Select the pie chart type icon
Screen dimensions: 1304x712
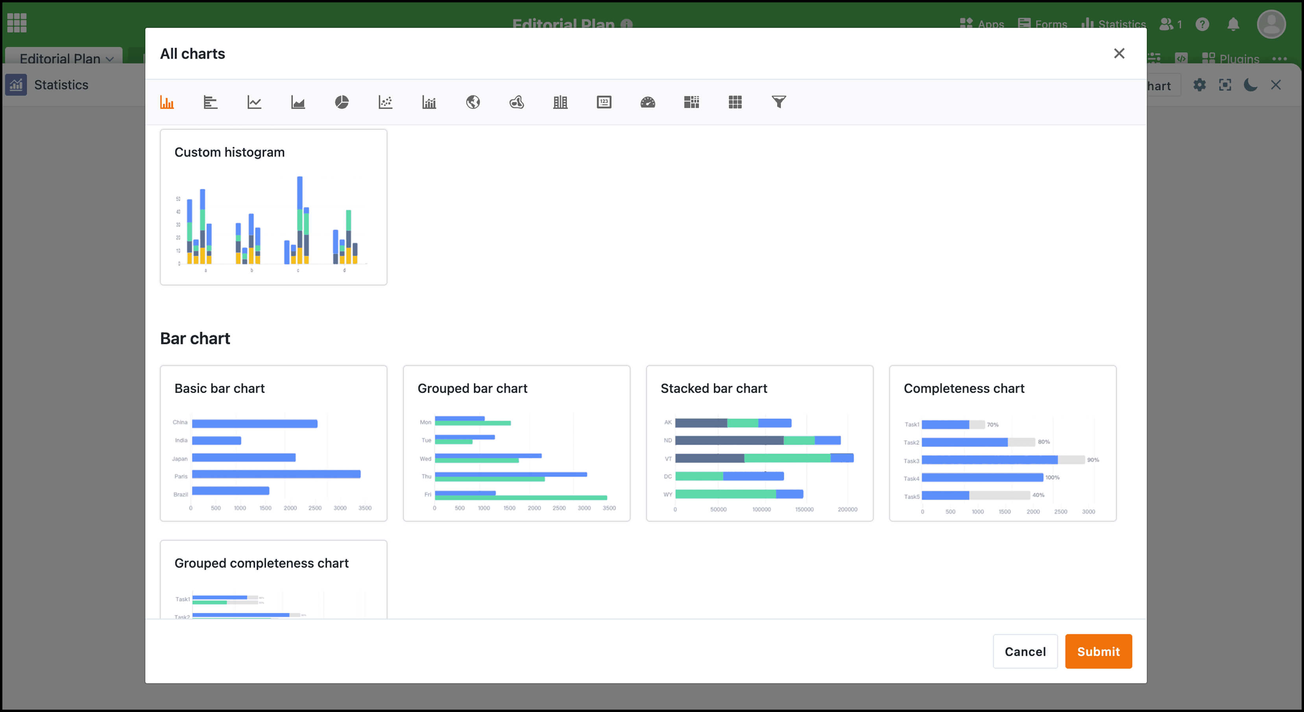point(342,102)
